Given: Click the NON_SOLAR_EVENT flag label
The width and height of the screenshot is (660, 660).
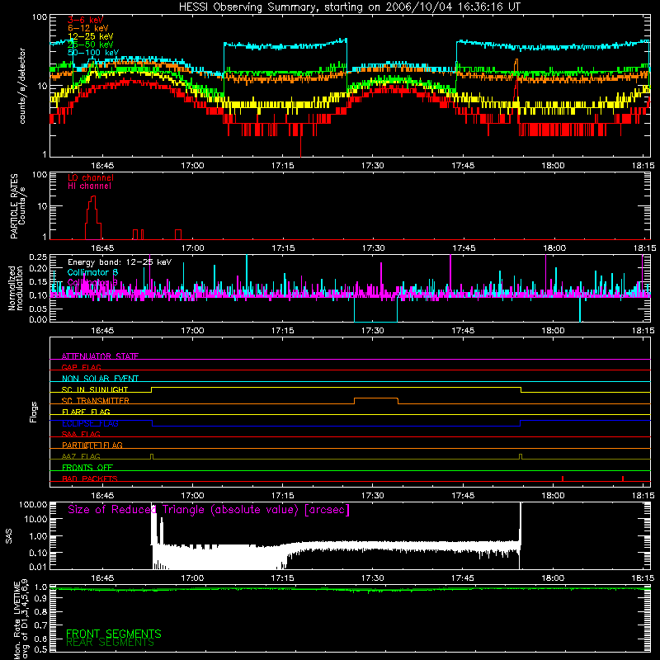Looking at the screenshot, I should point(100,379).
